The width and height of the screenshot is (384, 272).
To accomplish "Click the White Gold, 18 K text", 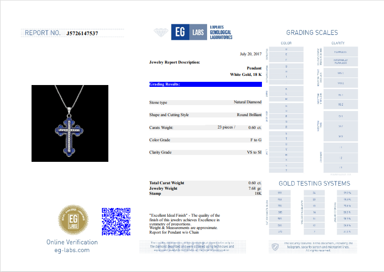I will pos(245,75).
